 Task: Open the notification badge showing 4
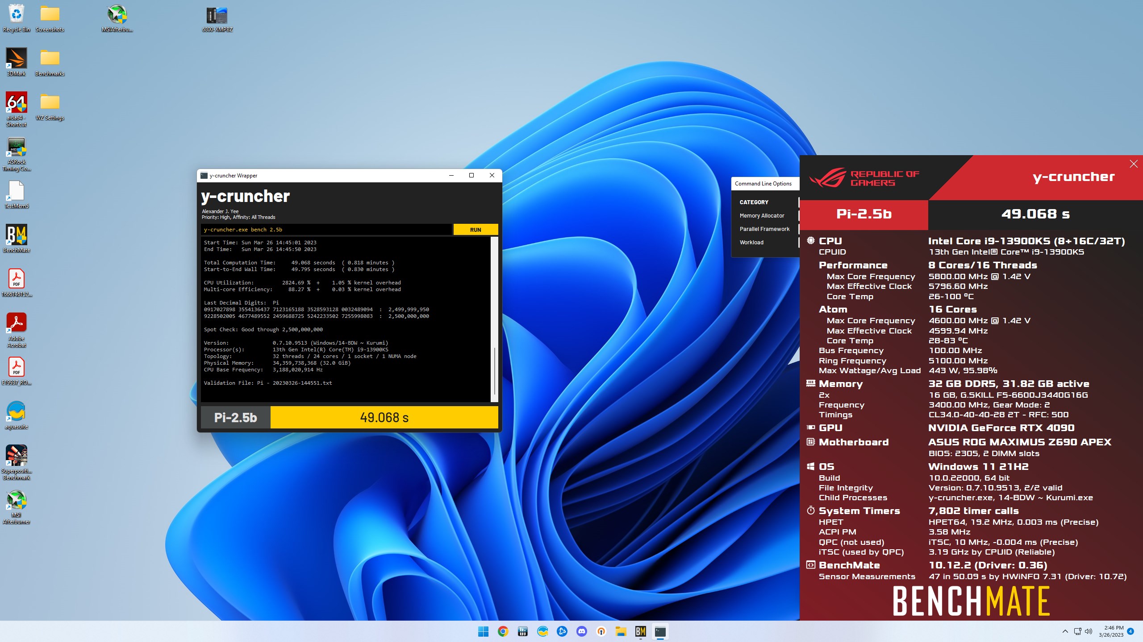(1130, 631)
